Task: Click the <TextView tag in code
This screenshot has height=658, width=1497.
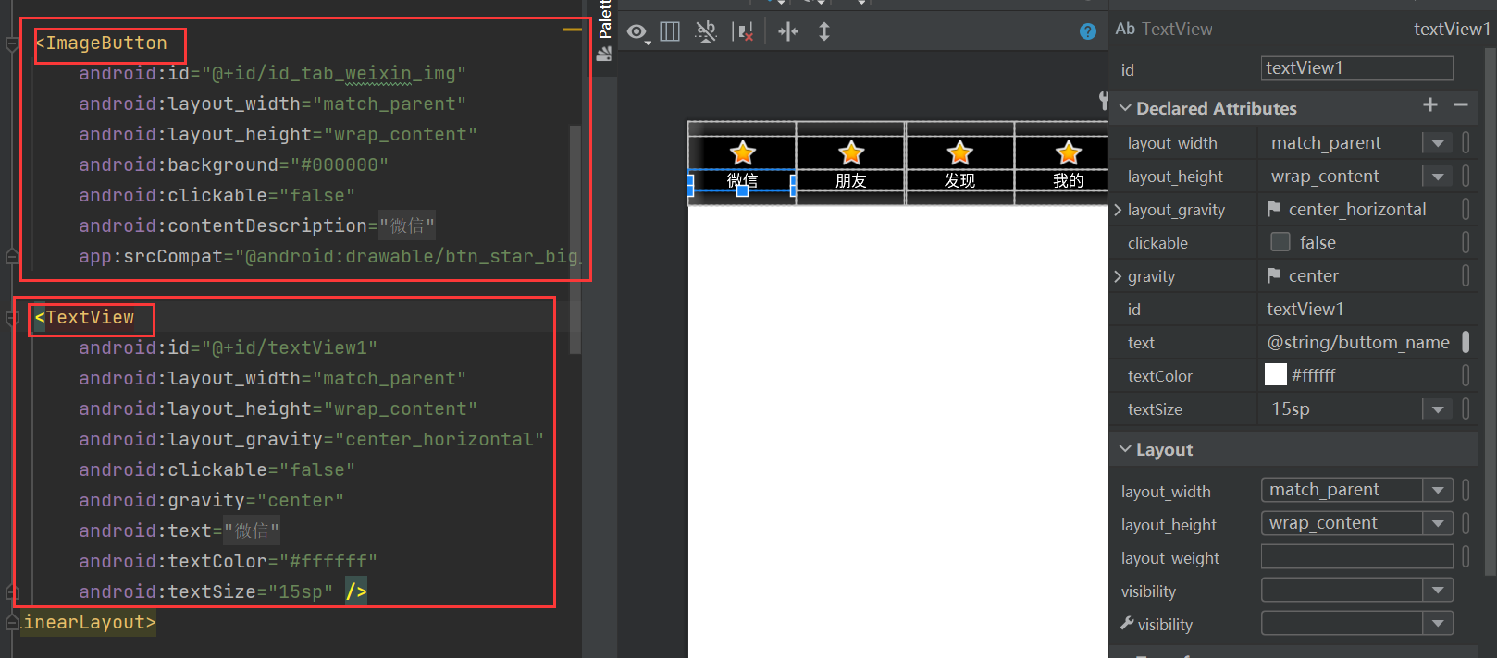Action: coord(85,318)
